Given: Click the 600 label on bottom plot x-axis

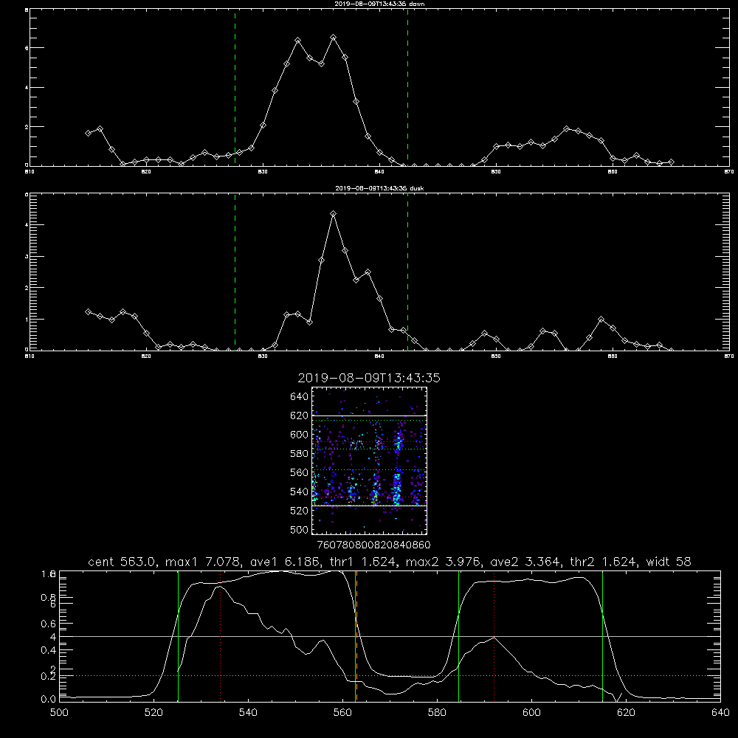Looking at the screenshot, I should (x=532, y=713).
